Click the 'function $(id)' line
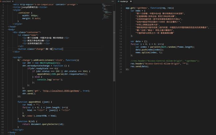 27,121
